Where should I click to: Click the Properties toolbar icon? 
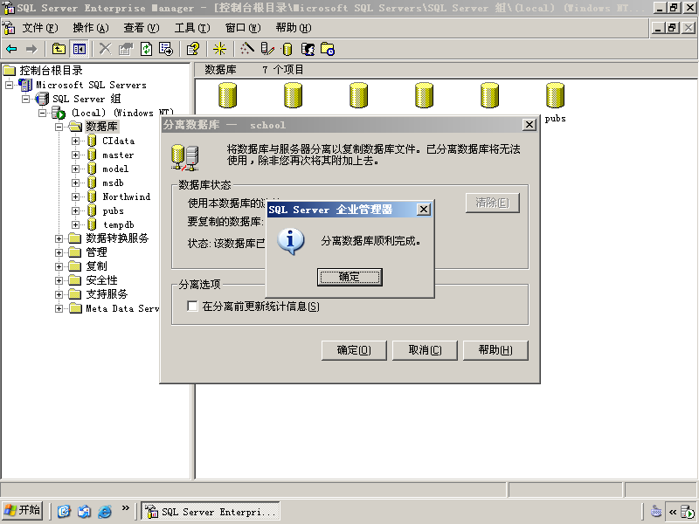[x=126, y=49]
